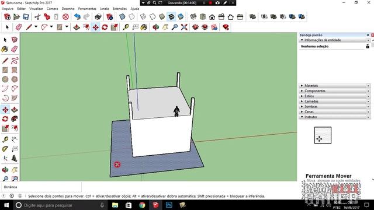The width and height of the screenshot is (374, 210).
Task: Click the Send to LayOut icon
Action: 214,27
